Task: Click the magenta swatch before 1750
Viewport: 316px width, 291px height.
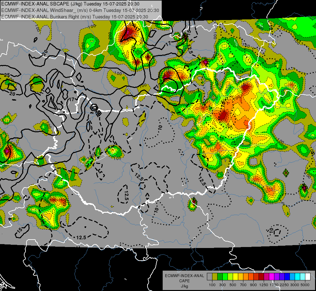Action: click(x=272, y=277)
